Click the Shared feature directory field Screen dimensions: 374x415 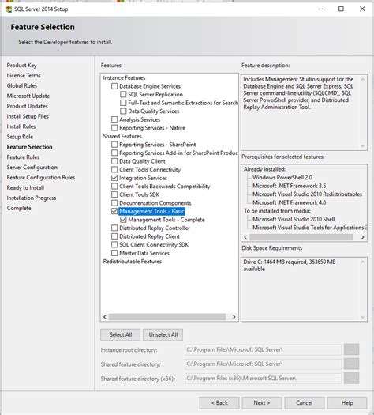(x=263, y=364)
